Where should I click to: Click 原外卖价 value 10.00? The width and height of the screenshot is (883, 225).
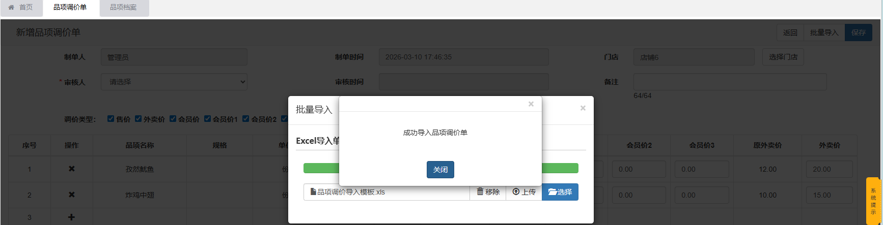point(767,195)
